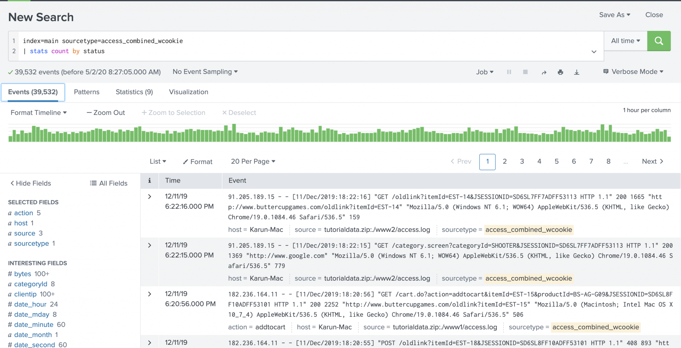Open the date_month field
The height and width of the screenshot is (348, 681).
pos(33,335)
